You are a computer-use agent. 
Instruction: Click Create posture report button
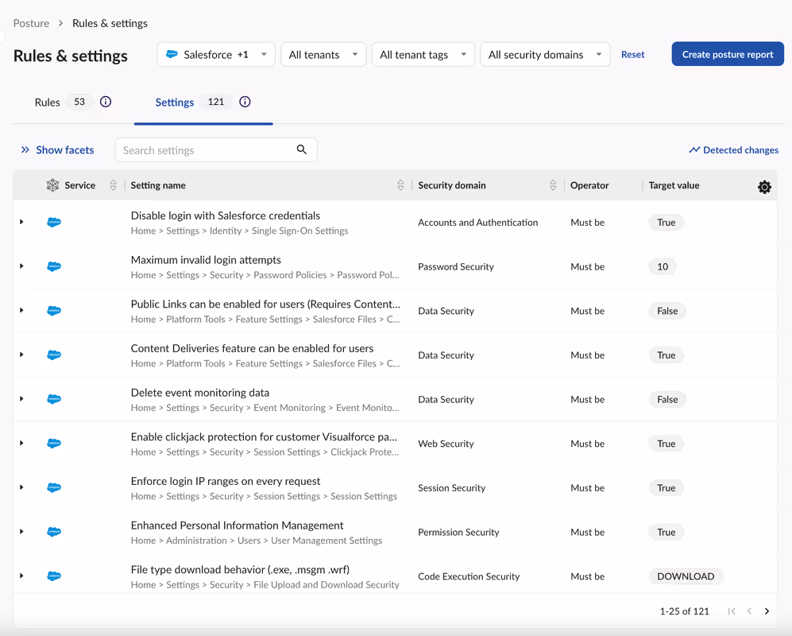point(728,54)
